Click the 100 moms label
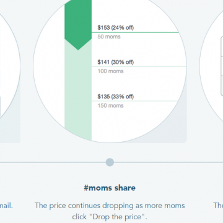The height and width of the screenshot is (223, 223). 111,71
